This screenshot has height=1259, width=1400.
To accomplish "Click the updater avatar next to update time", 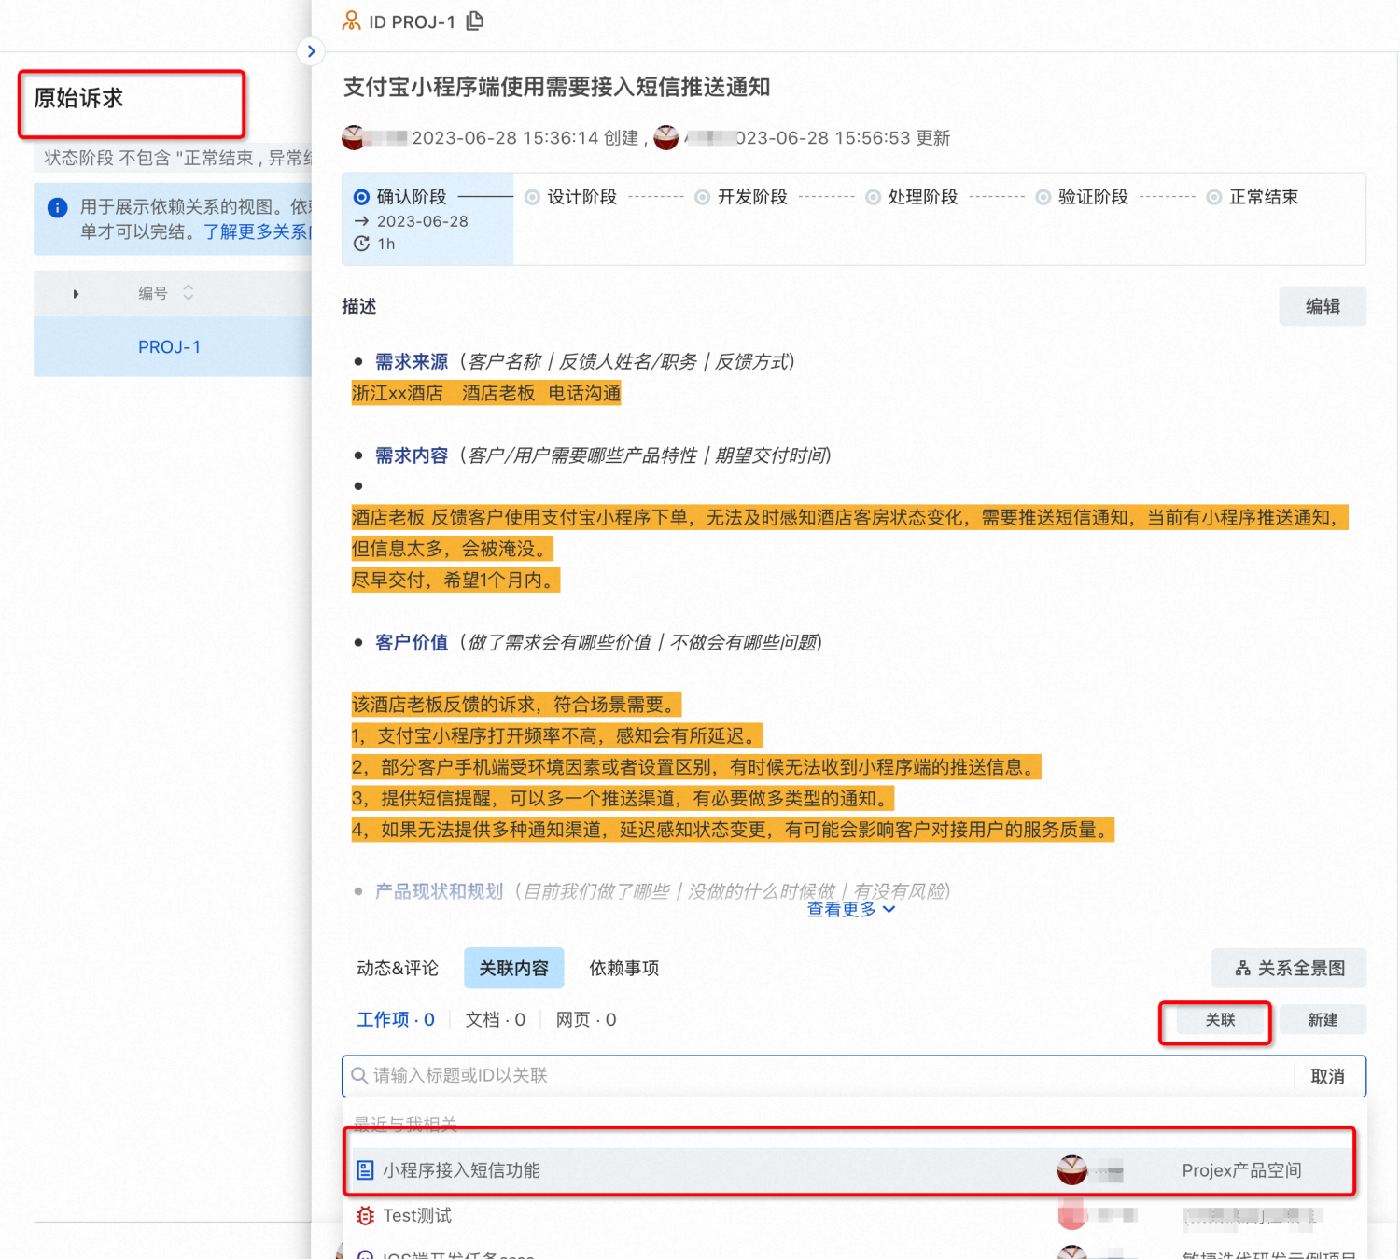I will pos(666,137).
